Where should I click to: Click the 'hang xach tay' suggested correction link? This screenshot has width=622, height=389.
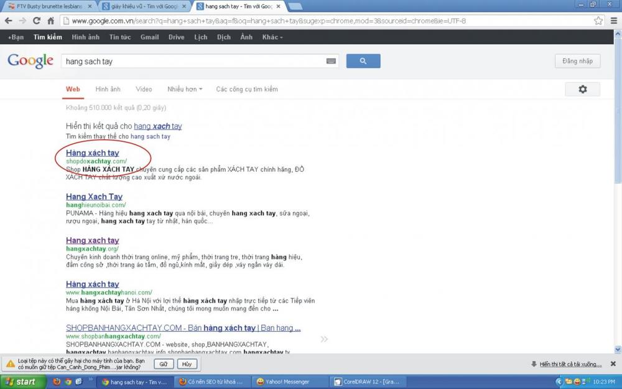[158, 126]
